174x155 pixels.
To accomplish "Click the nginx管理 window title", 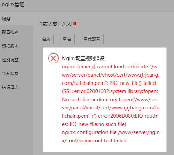I will coord(13,4).
